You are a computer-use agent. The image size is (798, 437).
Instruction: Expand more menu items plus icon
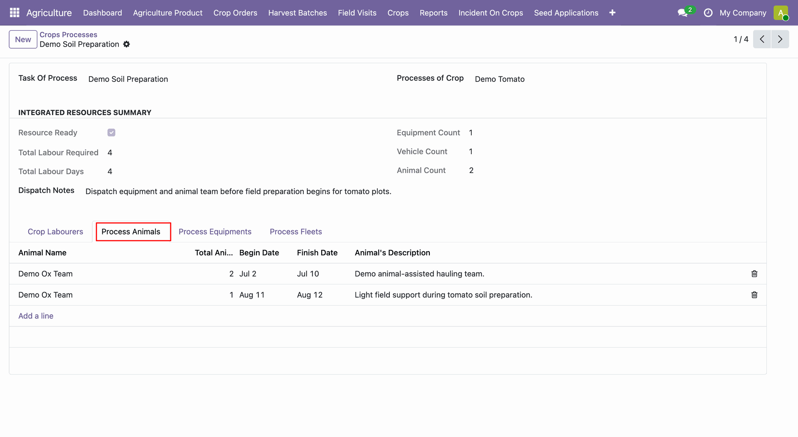click(612, 13)
